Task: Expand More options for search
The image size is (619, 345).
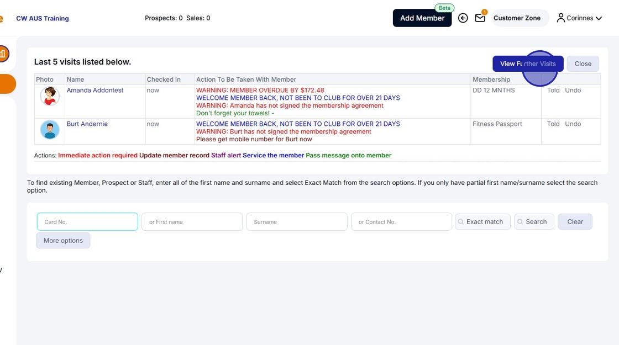Action: tap(63, 241)
